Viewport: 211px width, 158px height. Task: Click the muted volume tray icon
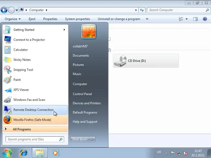coord(185,153)
